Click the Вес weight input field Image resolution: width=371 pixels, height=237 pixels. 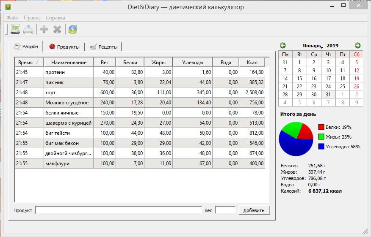pos(225,210)
